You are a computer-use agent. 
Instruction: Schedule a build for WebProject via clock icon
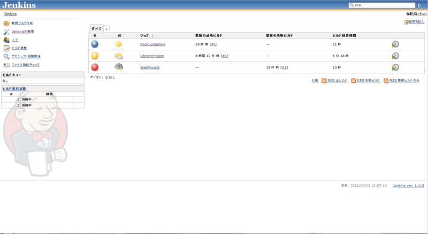tap(395, 67)
